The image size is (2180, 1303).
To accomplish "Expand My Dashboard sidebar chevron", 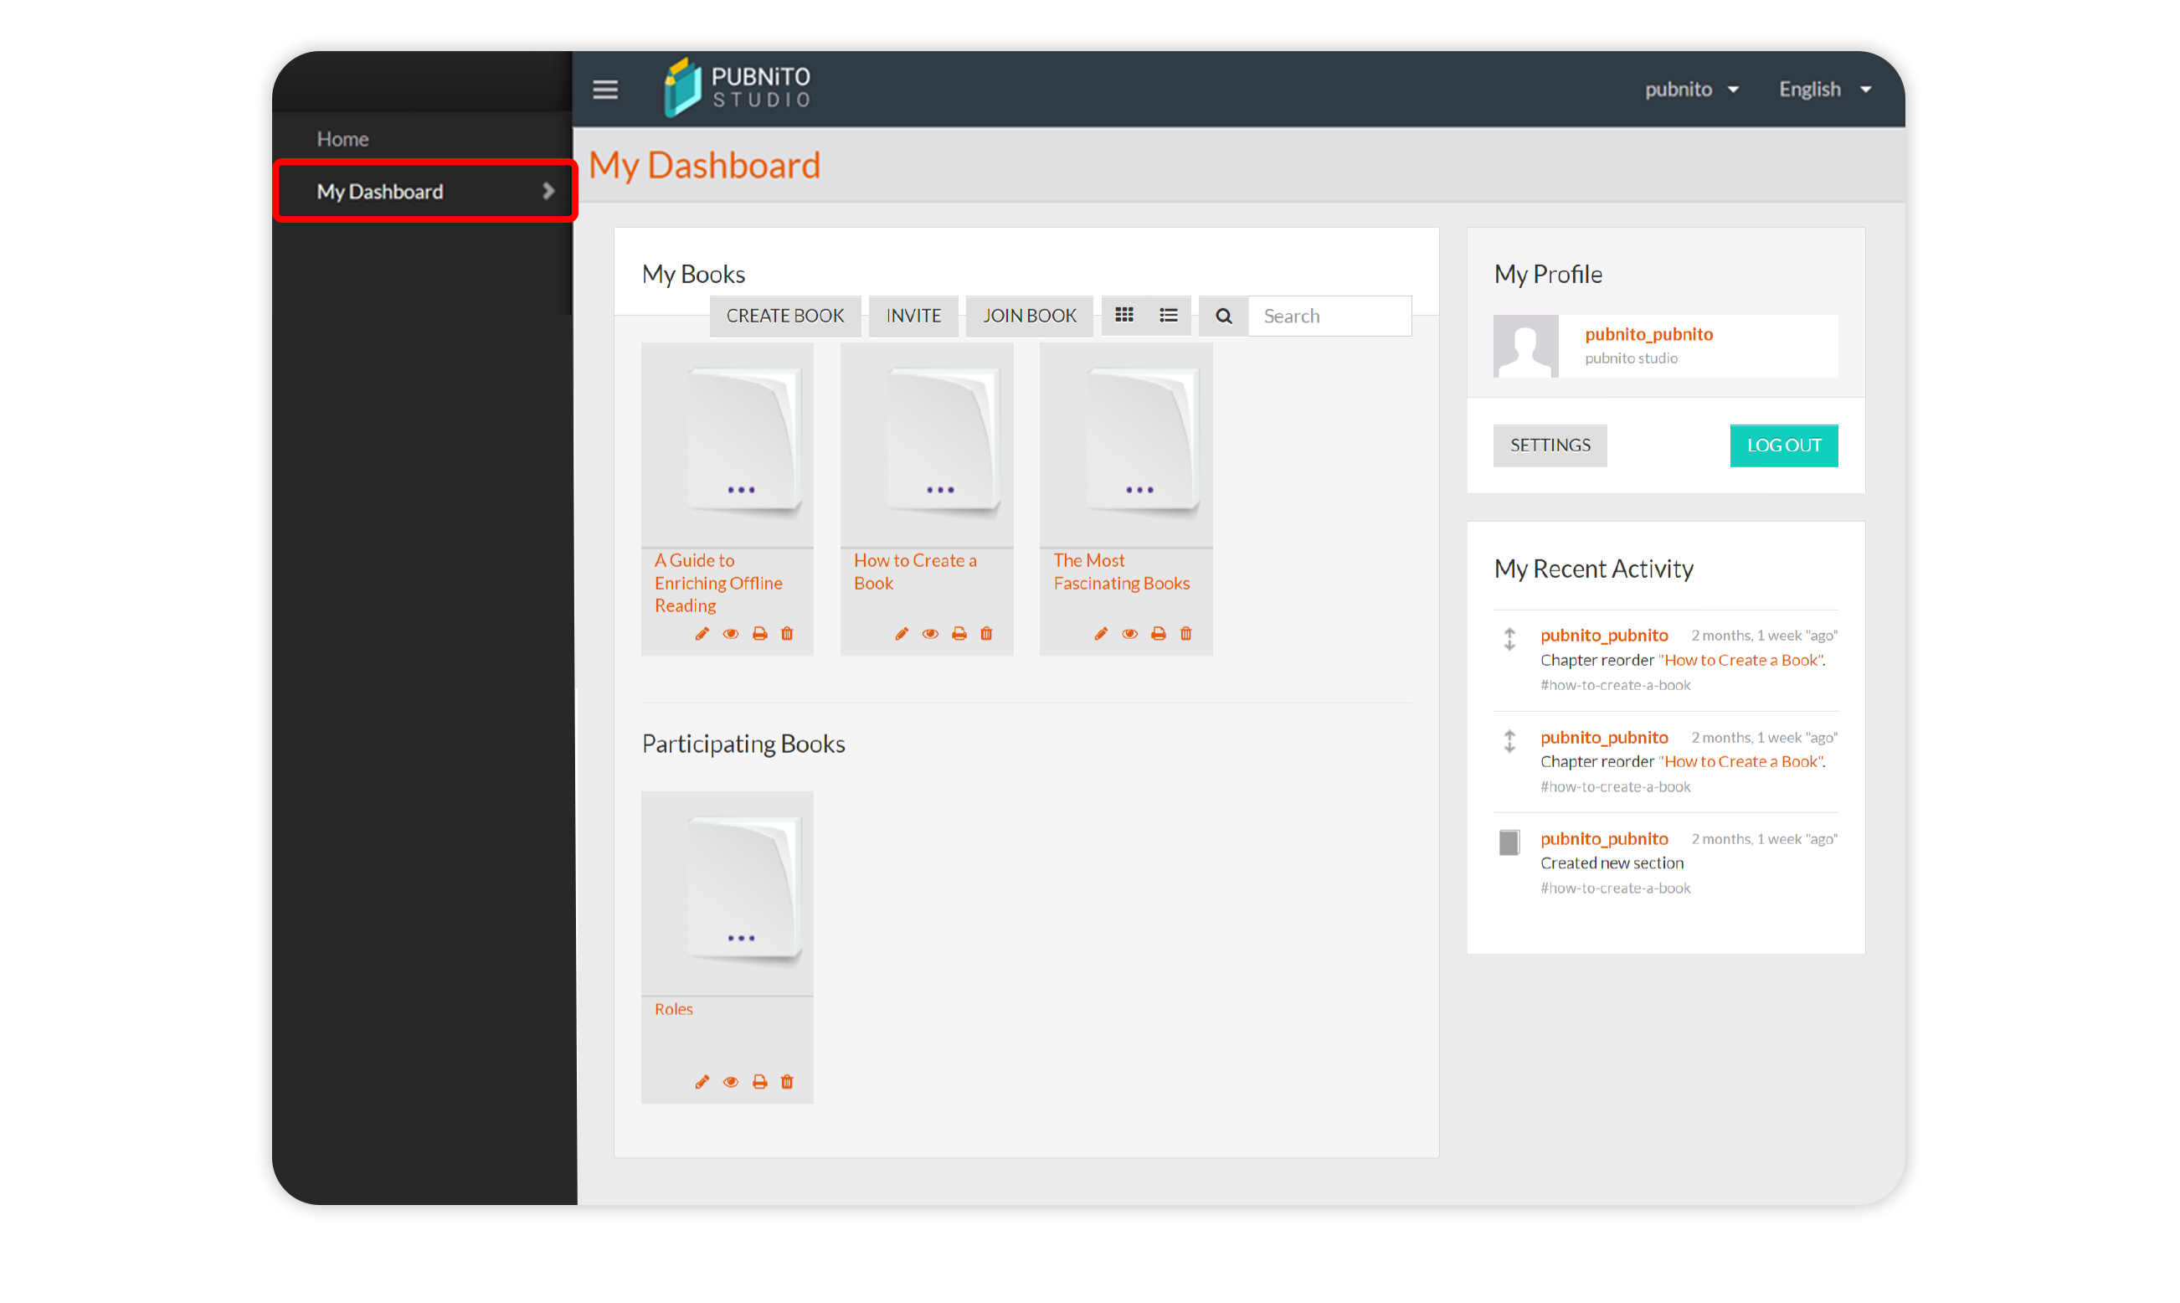I will pyautogui.click(x=549, y=191).
